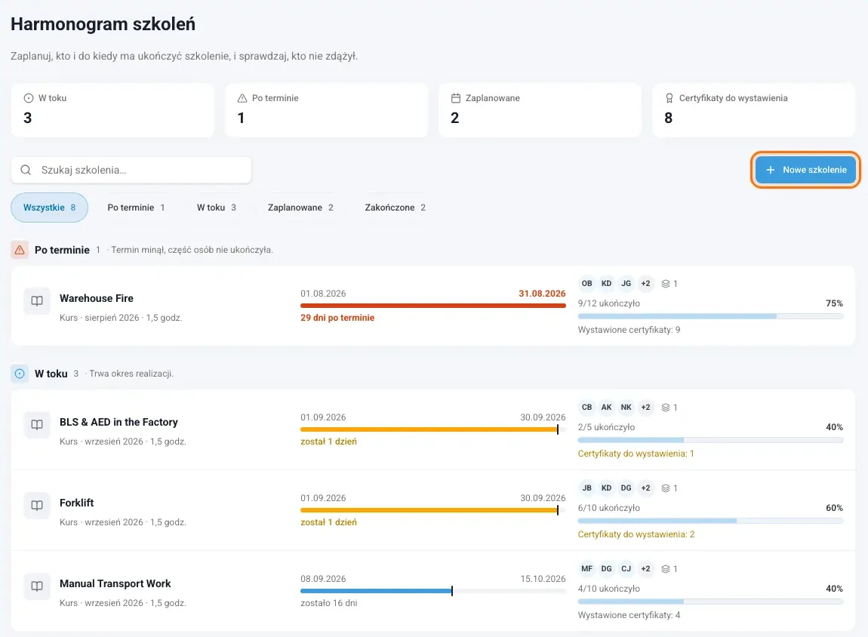This screenshot has height=637, width=868.
Task: Click '29 dni po terminie' overdue text
Action: [337, 318]
